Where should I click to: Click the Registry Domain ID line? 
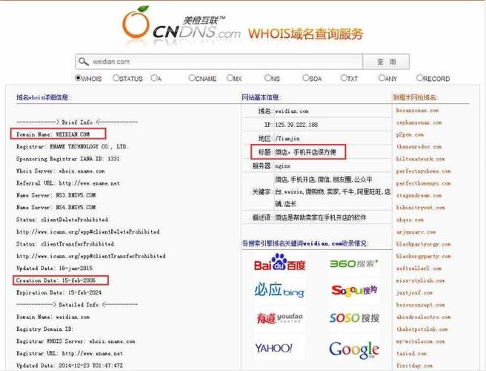(45, 329)
